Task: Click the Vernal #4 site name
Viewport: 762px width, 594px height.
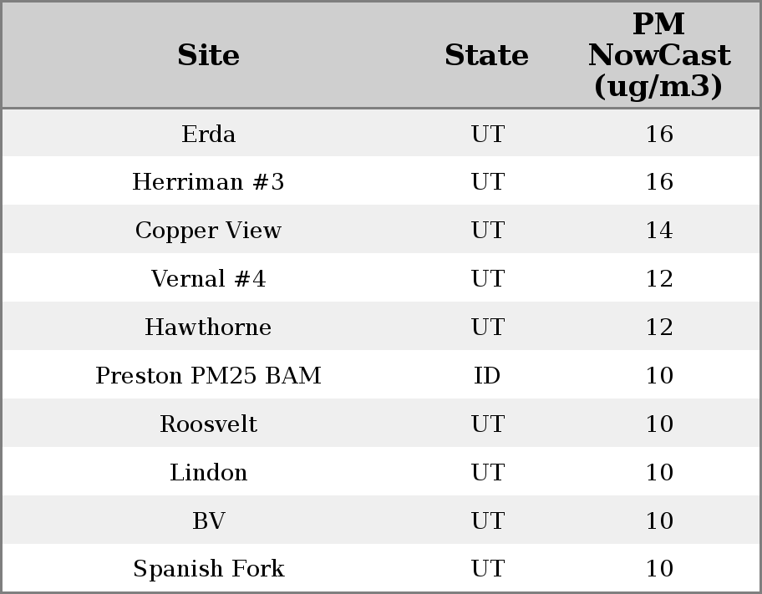Action: pos(208,279)
